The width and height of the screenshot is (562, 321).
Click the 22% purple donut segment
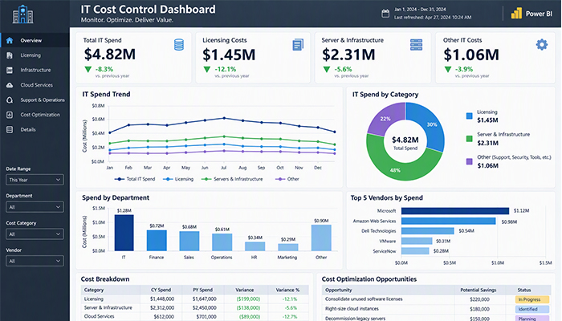click(385, 119)
